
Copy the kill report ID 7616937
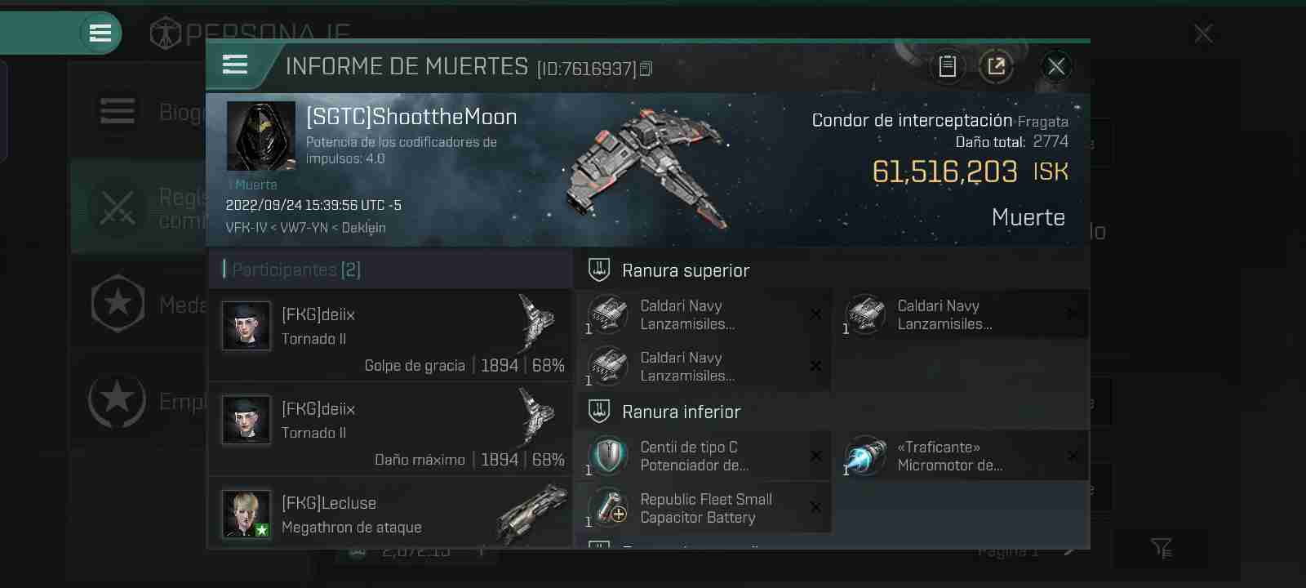pyautogui.click(x=646, y=69)
